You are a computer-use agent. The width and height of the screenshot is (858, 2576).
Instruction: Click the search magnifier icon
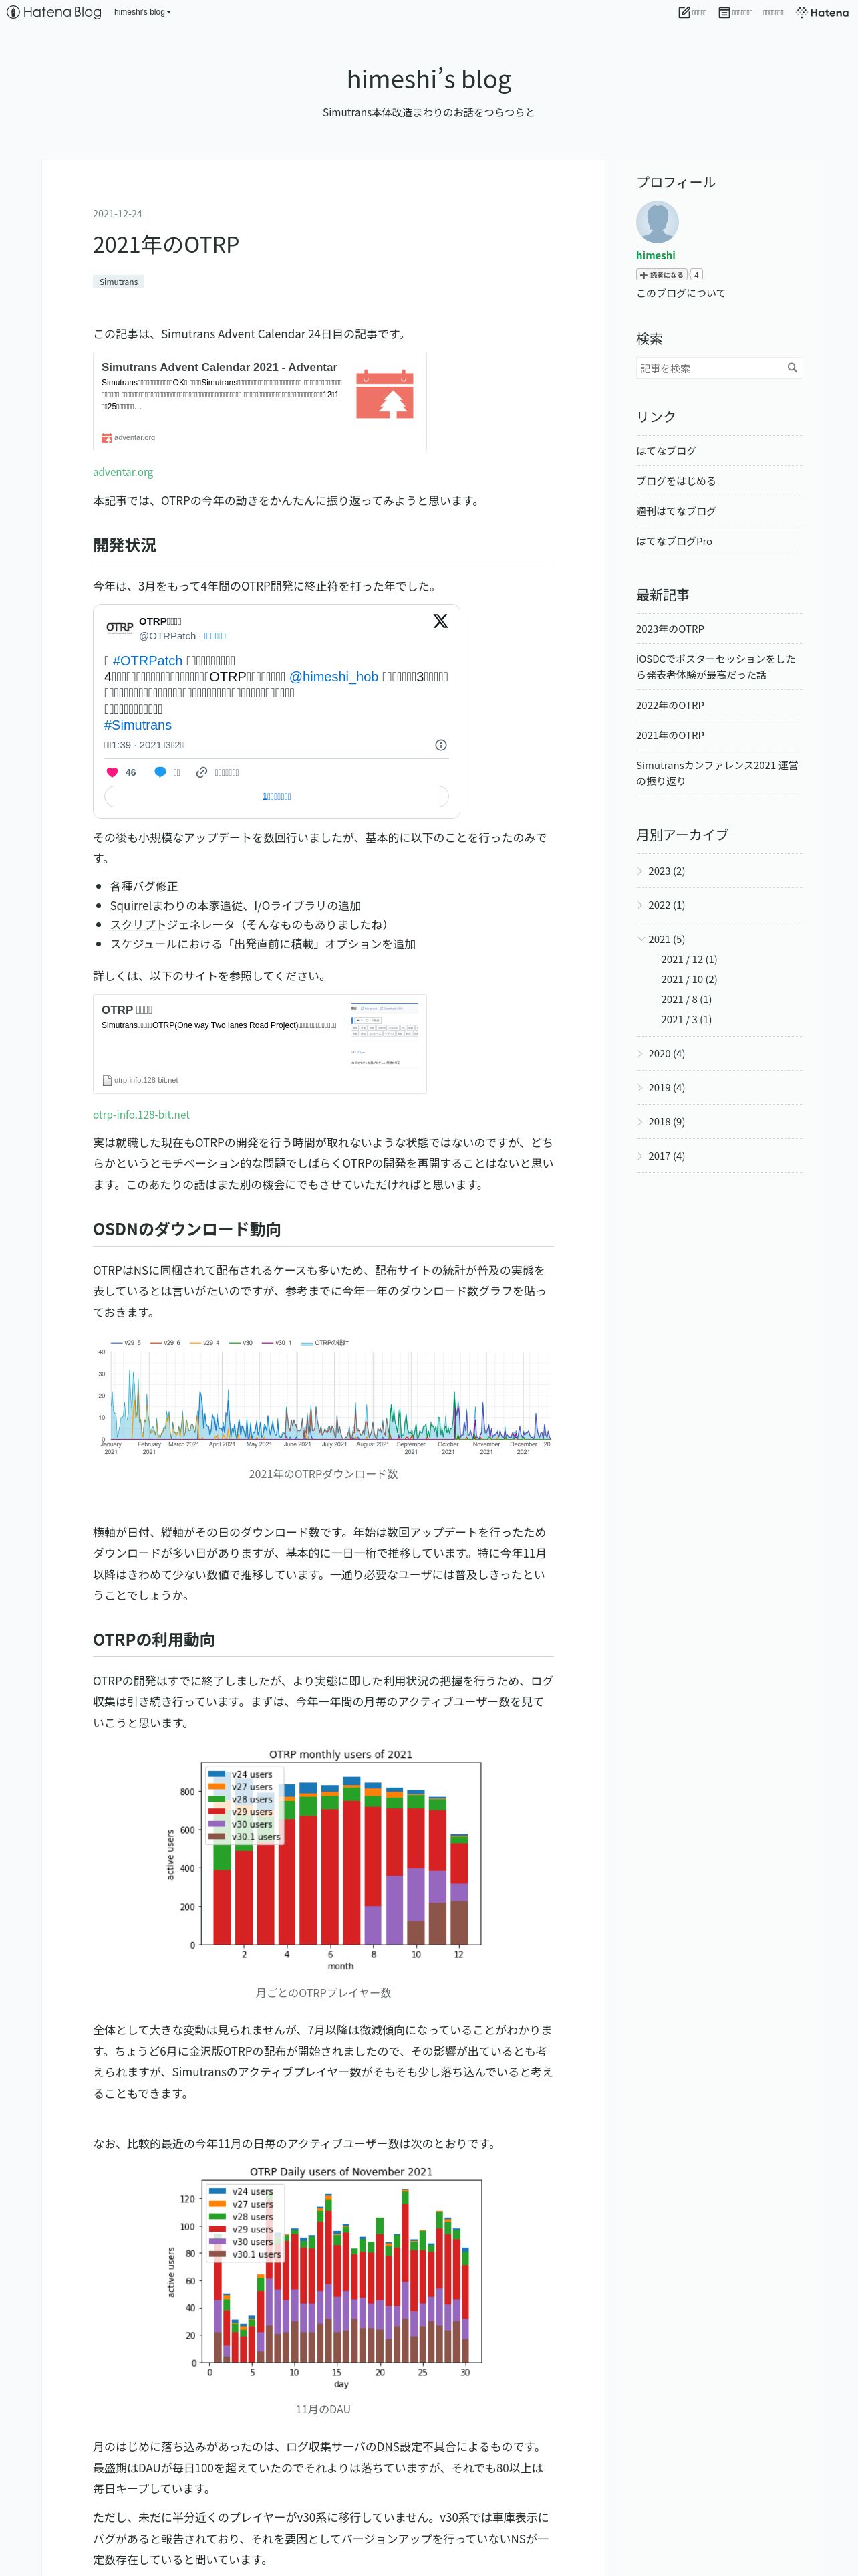click(x=792, y=368)
